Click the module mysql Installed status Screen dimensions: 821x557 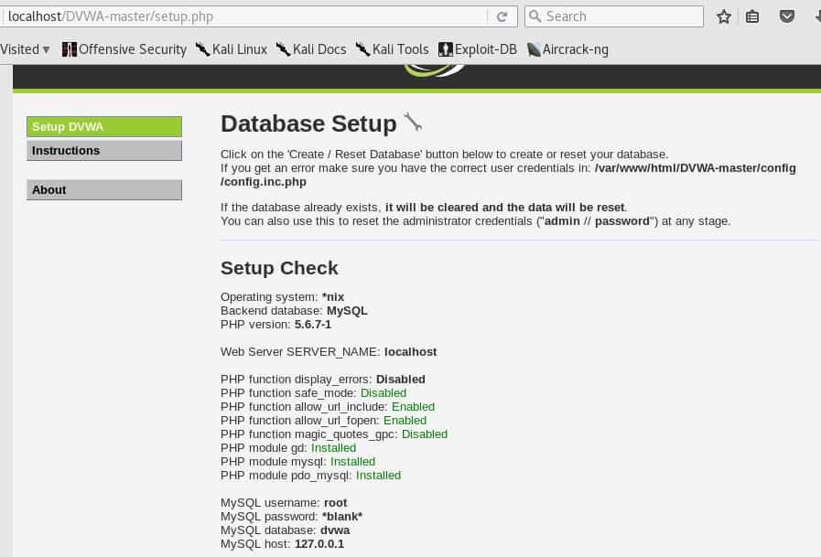[x=353, y=461]
